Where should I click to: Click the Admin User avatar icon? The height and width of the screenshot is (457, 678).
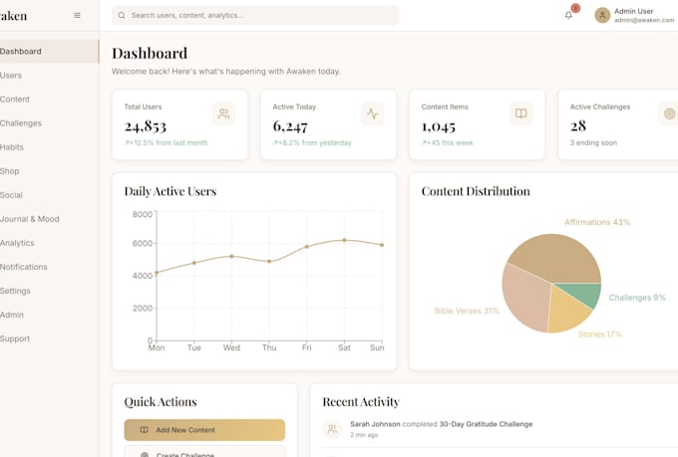tap(602, 16)
